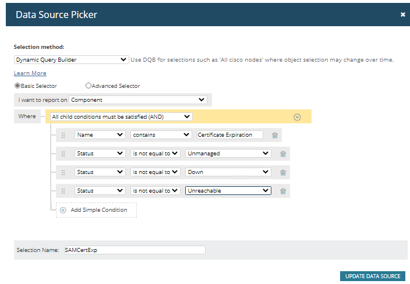
Task: Delete the Unreachable status condition
Action: tap(283, 191)
